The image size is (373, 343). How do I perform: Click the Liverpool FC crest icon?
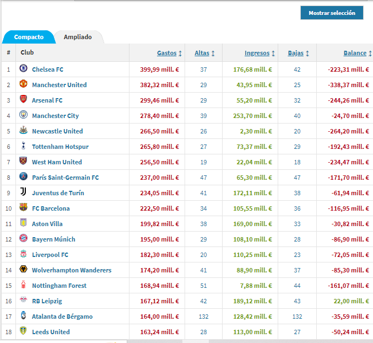(x=23, y=254)
